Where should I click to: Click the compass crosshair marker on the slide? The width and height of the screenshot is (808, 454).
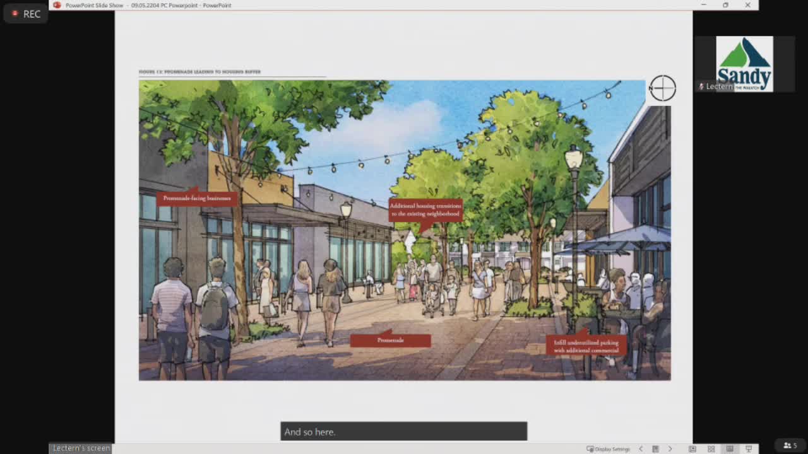(663, 88)
